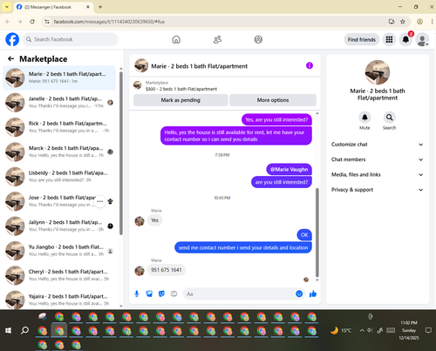Open the Menu grid icon
The image size is (436, 351).
click(x=389, y=39)
